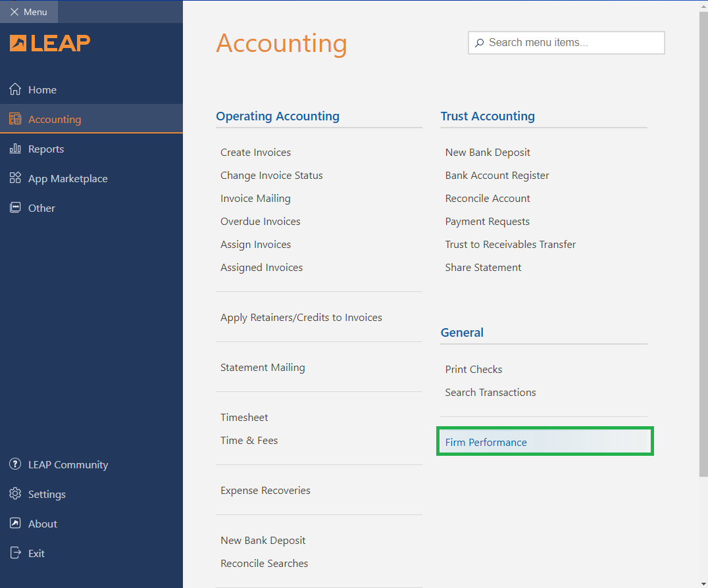Screen dimensions: 708x588
Task: Click the Other ellipsis icon
Action: [15, 208]
